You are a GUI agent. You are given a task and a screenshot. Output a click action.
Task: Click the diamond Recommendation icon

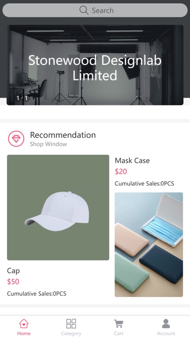pyautogui.click(x=16, y=139)
